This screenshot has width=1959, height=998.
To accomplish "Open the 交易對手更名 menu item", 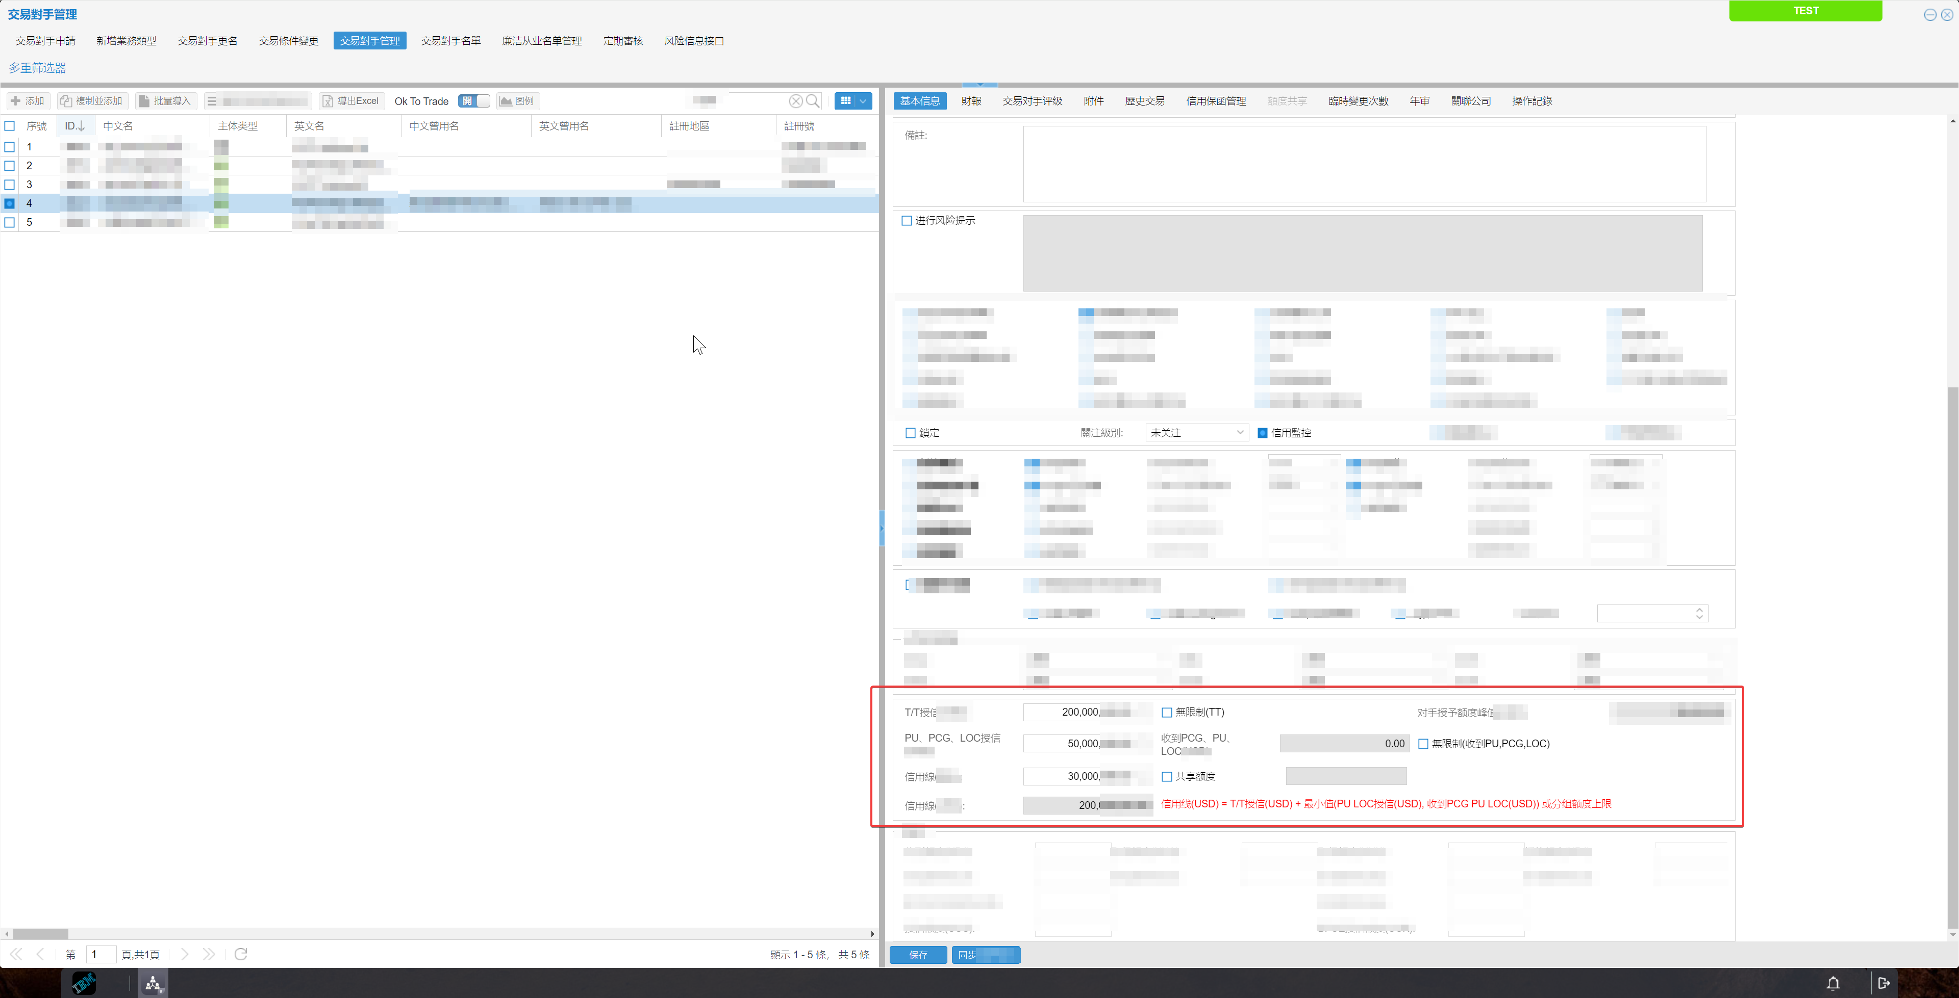I will [208, 41].
